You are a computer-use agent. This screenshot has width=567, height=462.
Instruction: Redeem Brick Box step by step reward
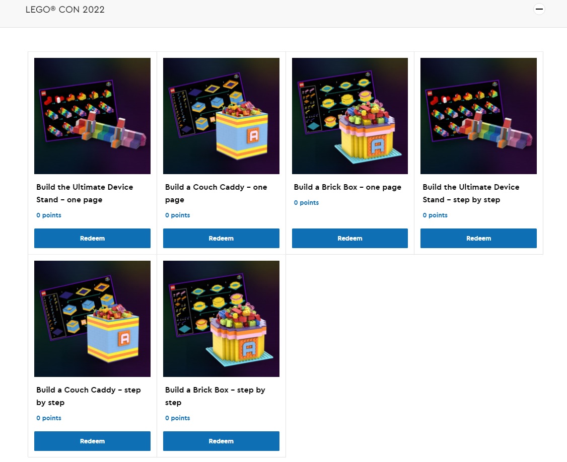click(x=221, y=441)
